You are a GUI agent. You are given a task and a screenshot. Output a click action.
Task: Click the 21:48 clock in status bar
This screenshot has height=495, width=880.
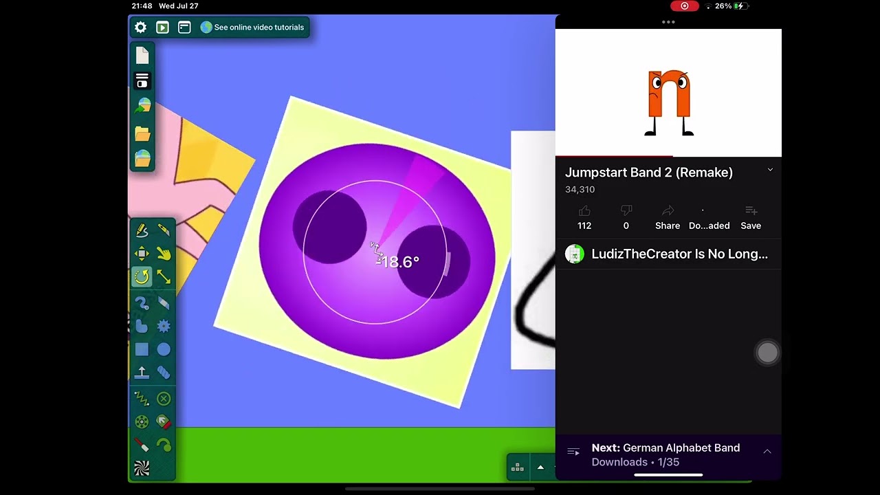(142, 6)
